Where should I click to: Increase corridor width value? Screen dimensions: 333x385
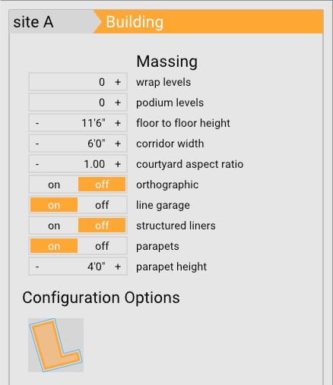(118, 144)
